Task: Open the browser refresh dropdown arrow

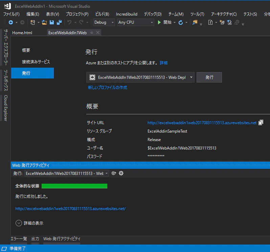Action: (186, 22)
